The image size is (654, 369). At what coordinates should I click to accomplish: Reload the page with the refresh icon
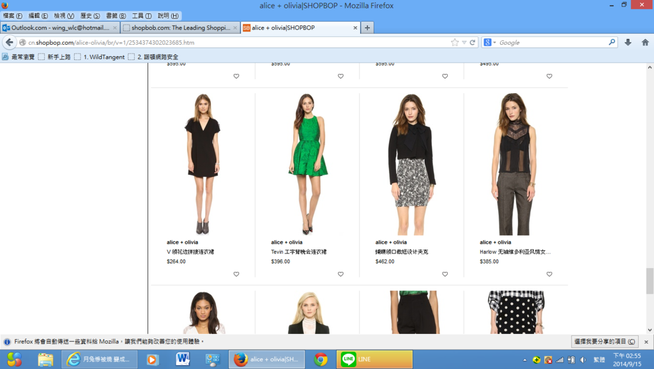tap(473, 42)
